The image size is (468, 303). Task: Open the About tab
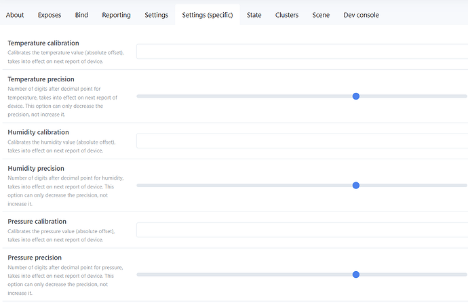click(x=15, y=15)
